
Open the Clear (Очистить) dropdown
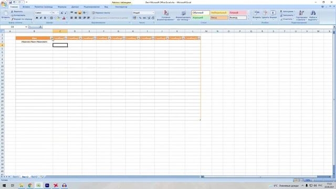(x=287, y=19)
